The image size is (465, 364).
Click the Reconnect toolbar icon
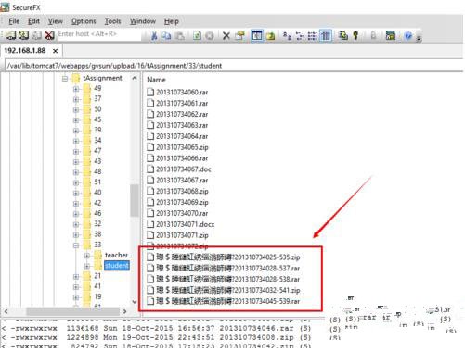(x=37, y=35)
